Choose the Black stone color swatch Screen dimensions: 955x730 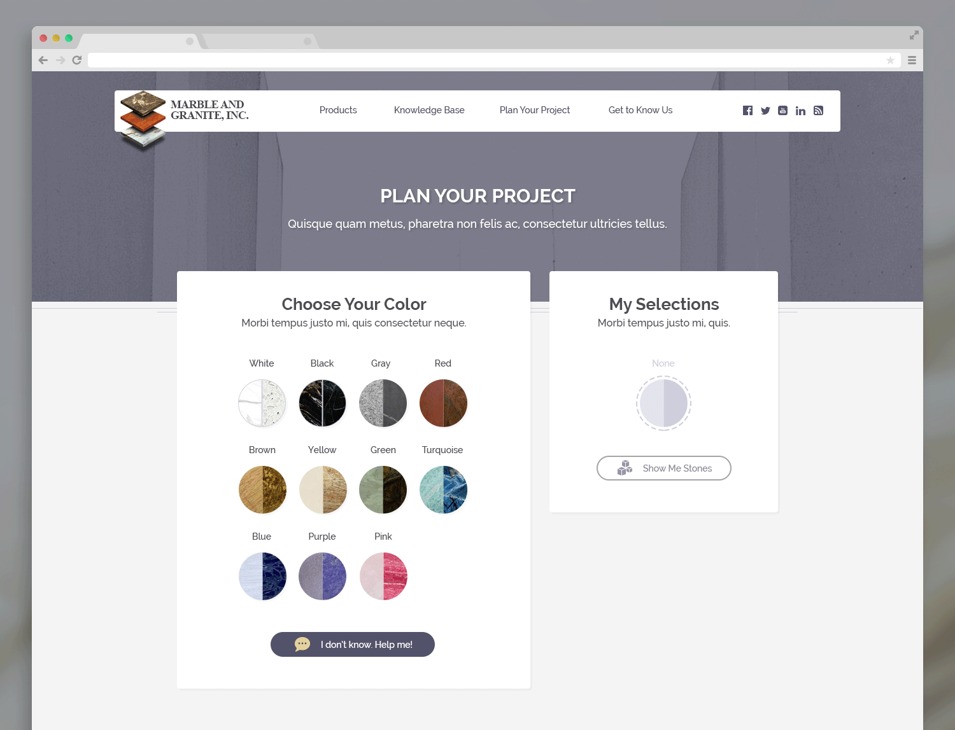(x=322, y=403)
